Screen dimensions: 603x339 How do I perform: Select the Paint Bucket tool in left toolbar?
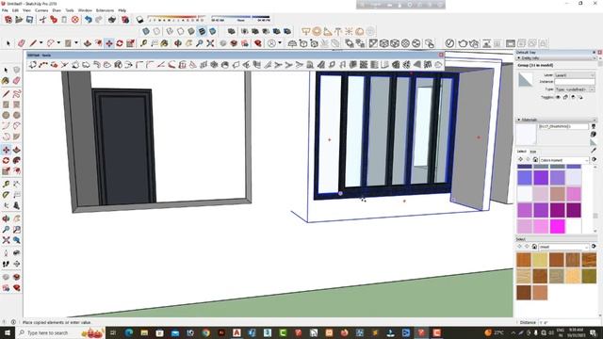click(6, 80)
